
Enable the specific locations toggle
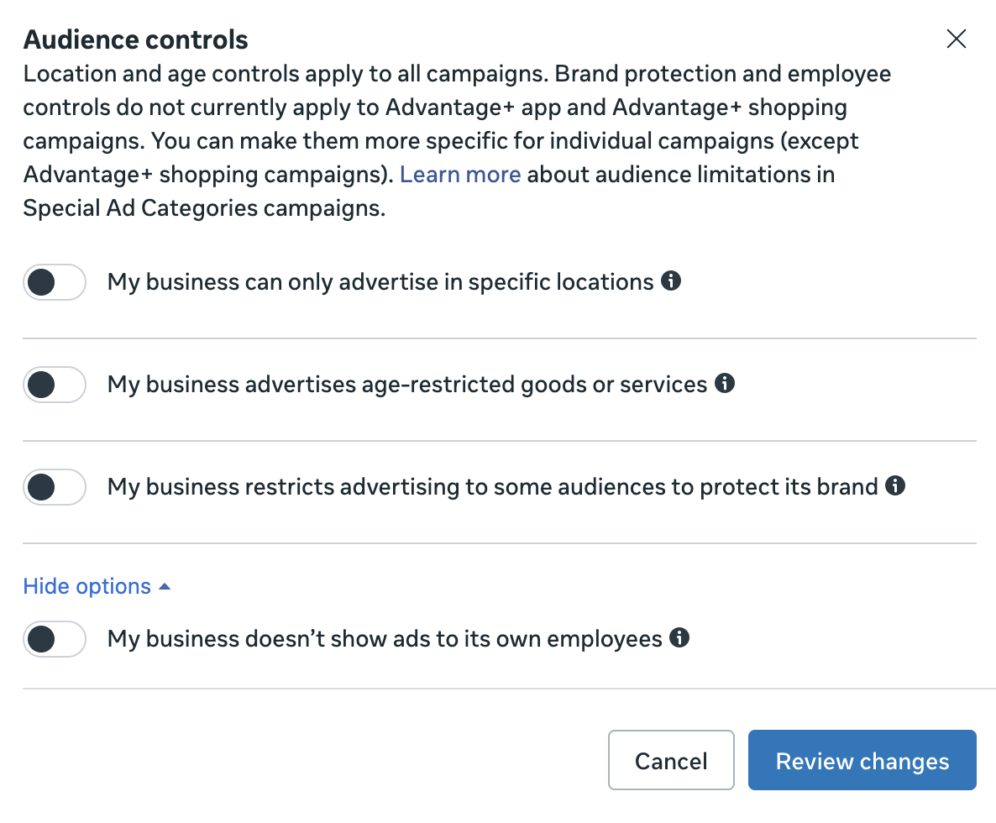pyautogui.click(x=55, y=283)
